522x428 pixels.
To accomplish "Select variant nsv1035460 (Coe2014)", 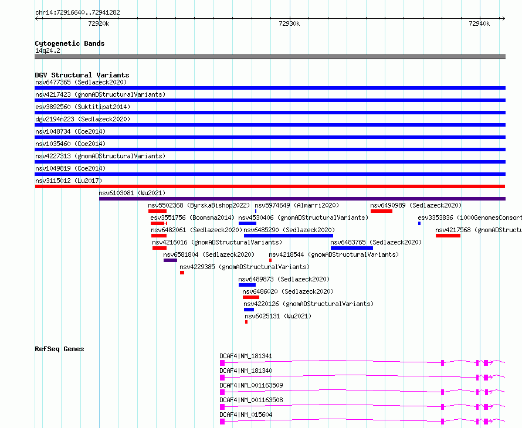I will (70, 144).
